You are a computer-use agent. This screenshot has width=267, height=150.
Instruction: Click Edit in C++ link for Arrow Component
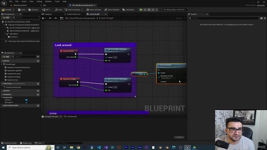coord(35,28)
